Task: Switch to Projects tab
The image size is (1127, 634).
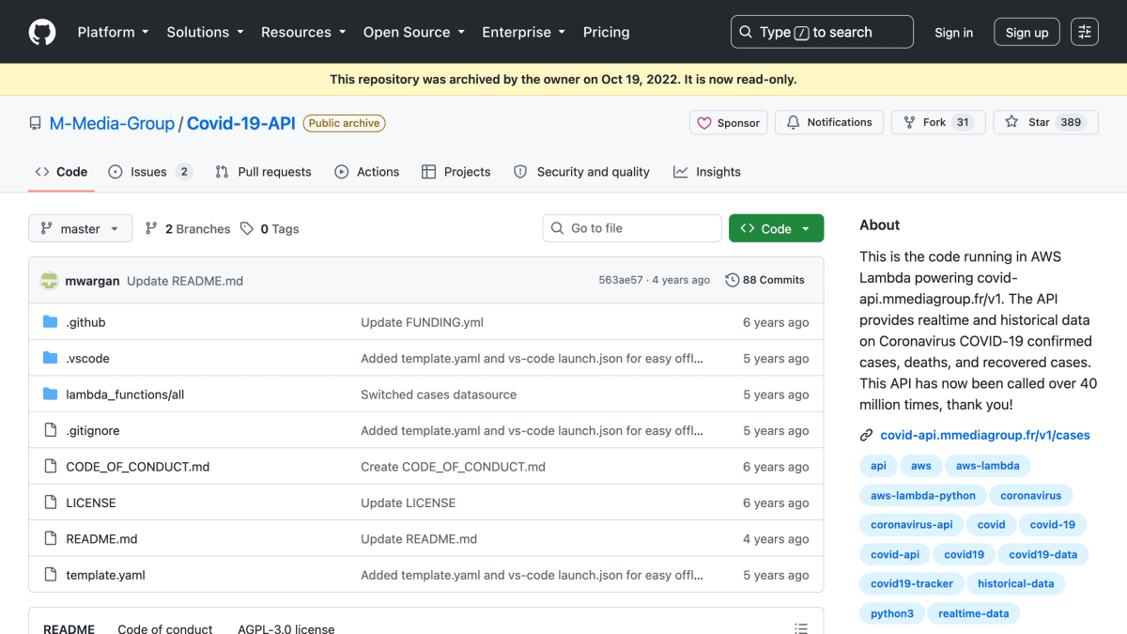Action: point(456,172)
